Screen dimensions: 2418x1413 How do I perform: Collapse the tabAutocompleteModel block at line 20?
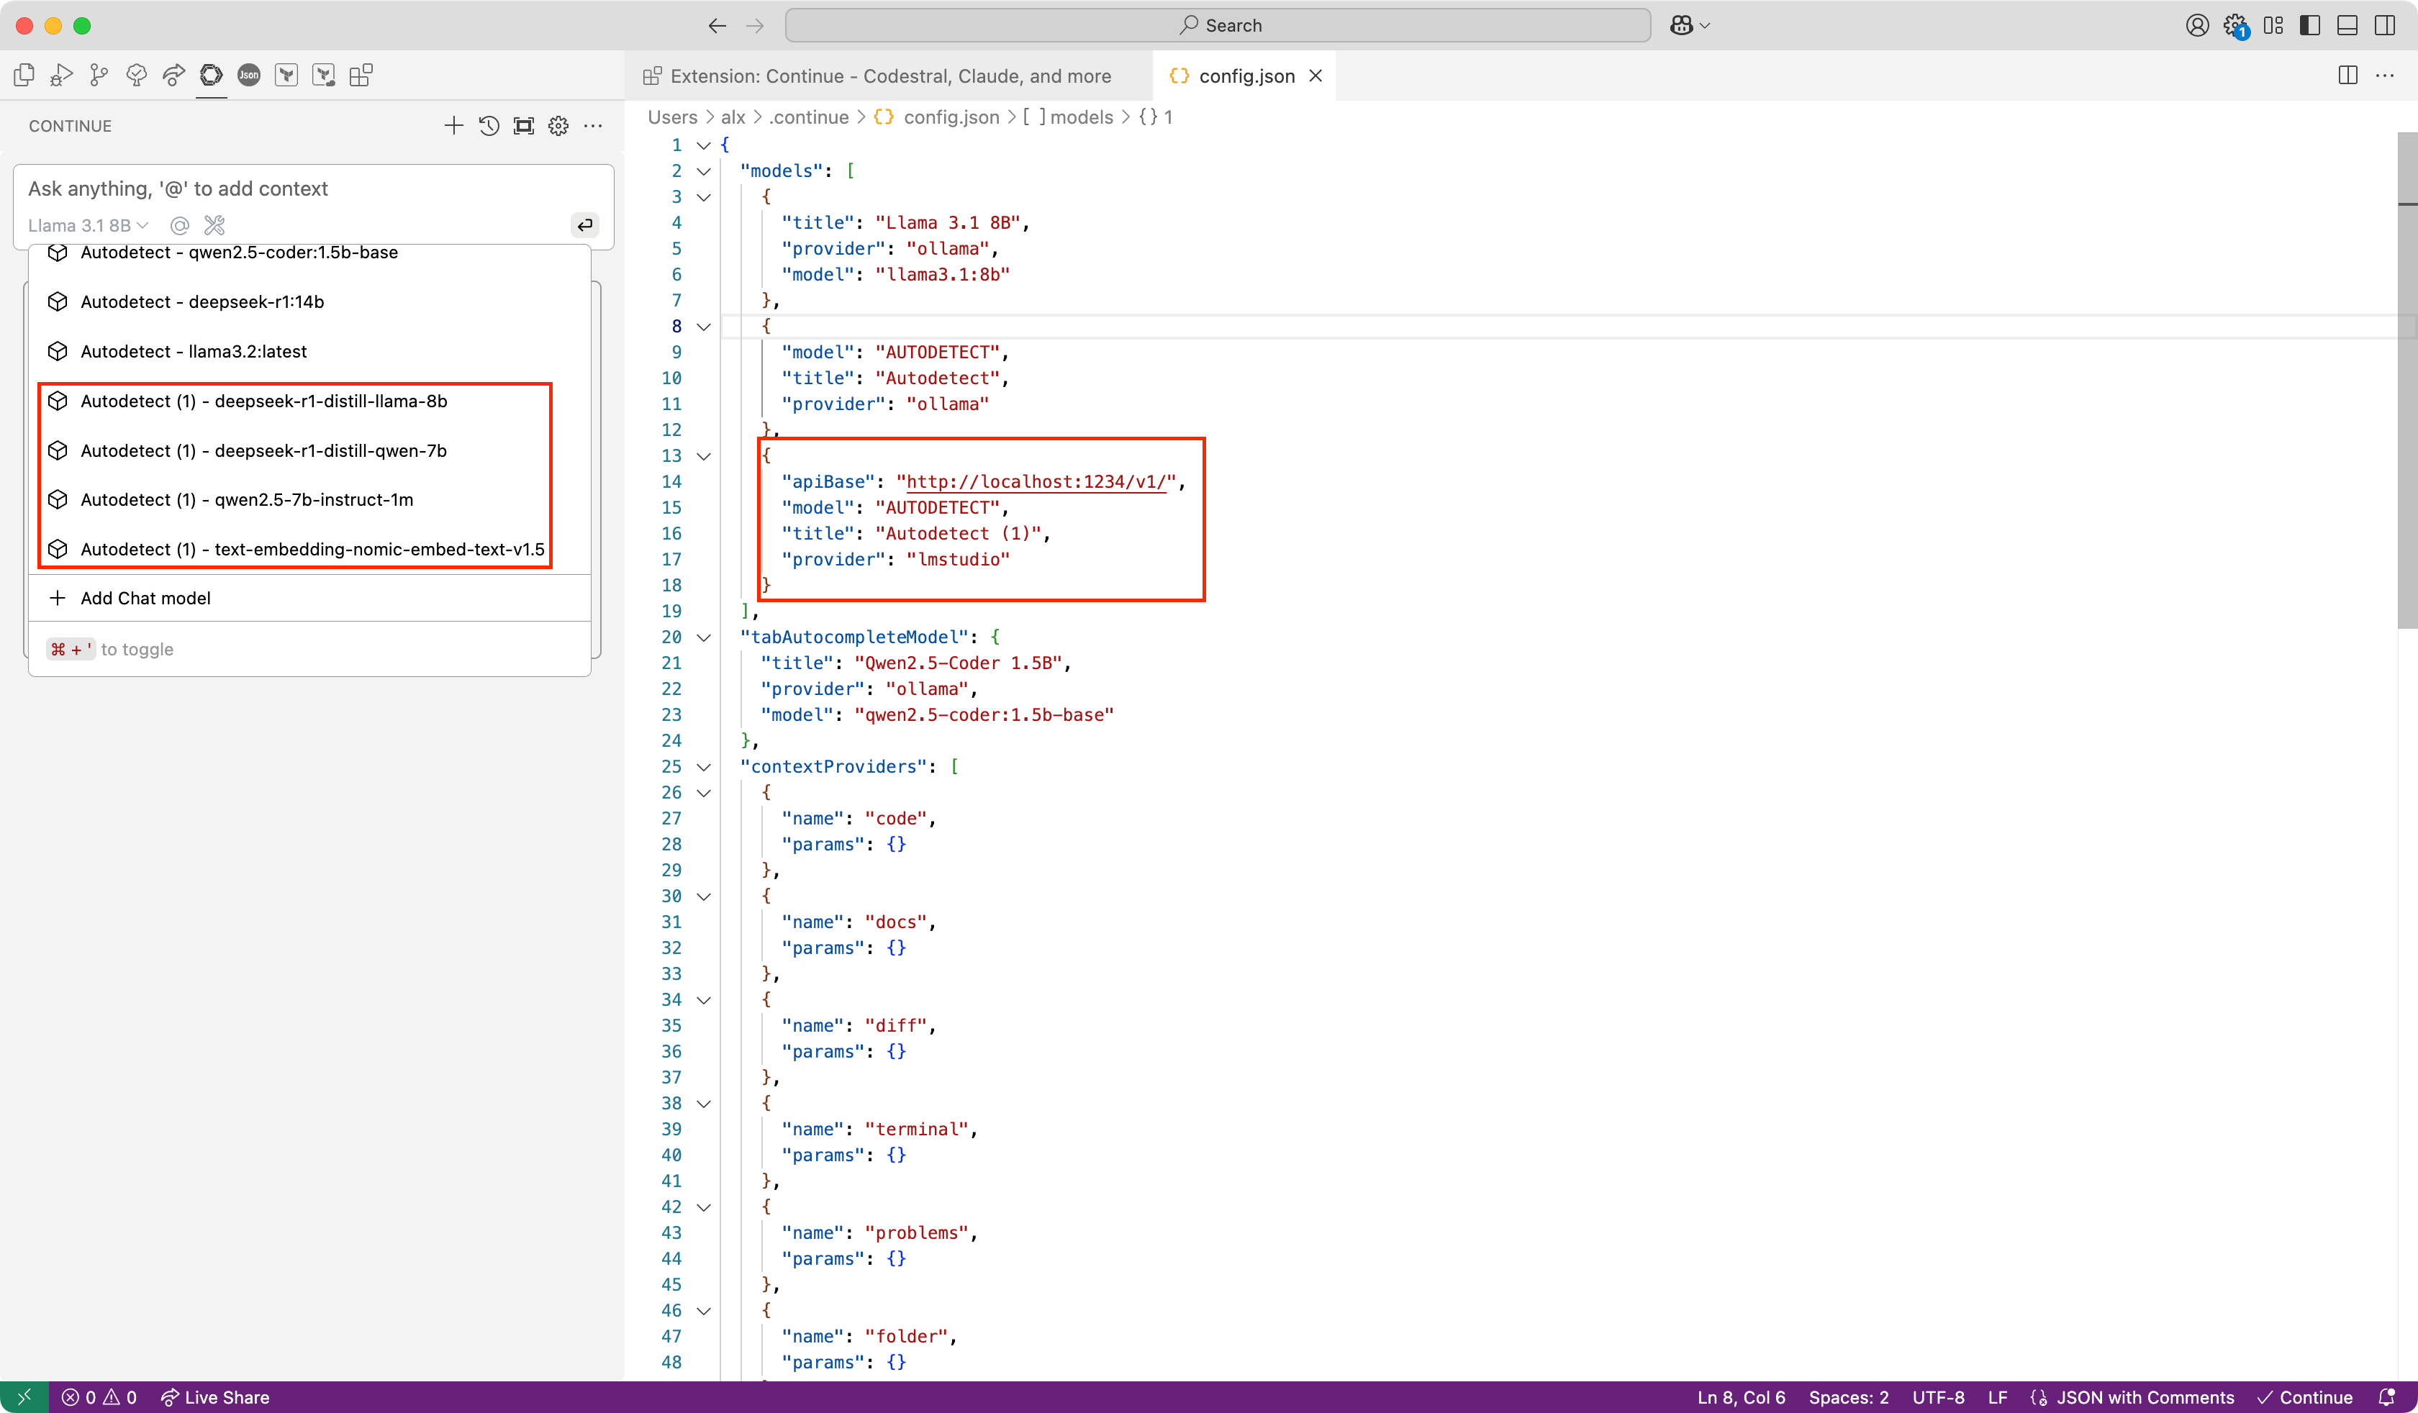click(703, 638)
